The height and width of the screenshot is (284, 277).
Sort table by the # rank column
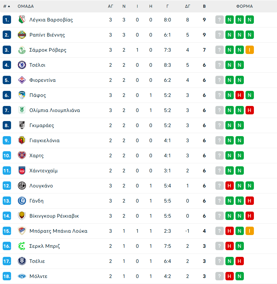6,6
